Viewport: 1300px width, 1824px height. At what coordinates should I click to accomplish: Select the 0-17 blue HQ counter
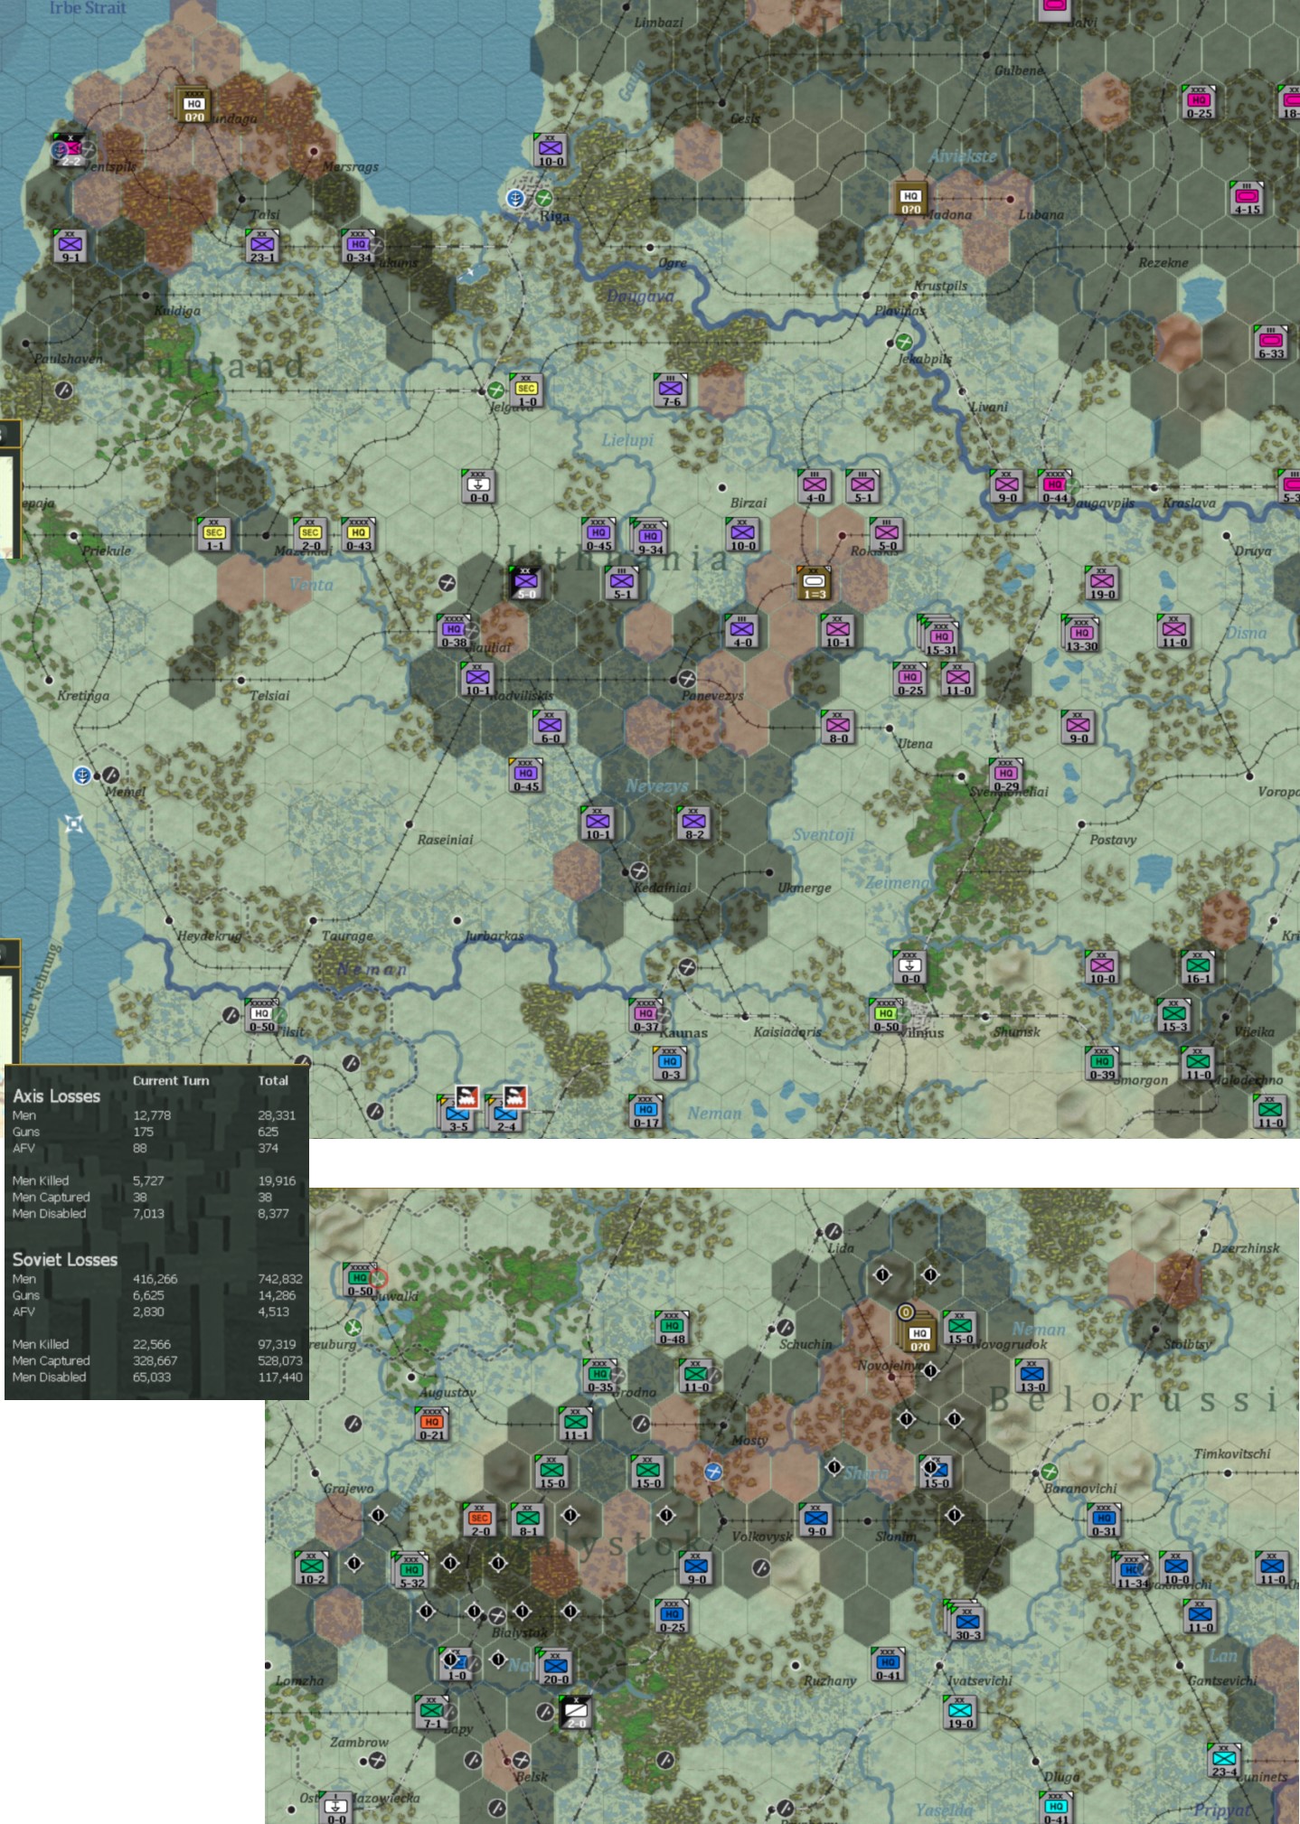645,1111
